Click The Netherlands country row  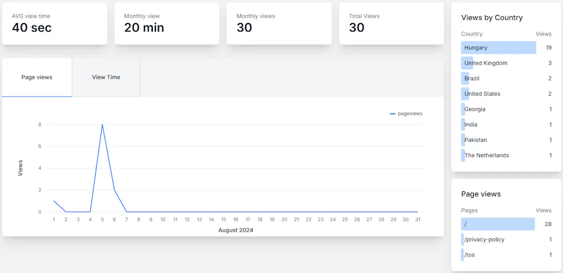coord(506,155)
